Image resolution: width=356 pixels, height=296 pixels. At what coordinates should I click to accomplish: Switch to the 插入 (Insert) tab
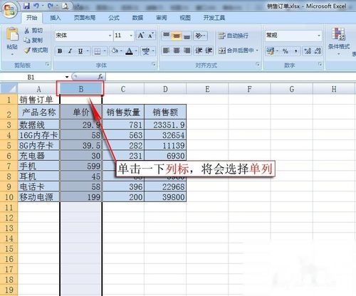(56, 18)
